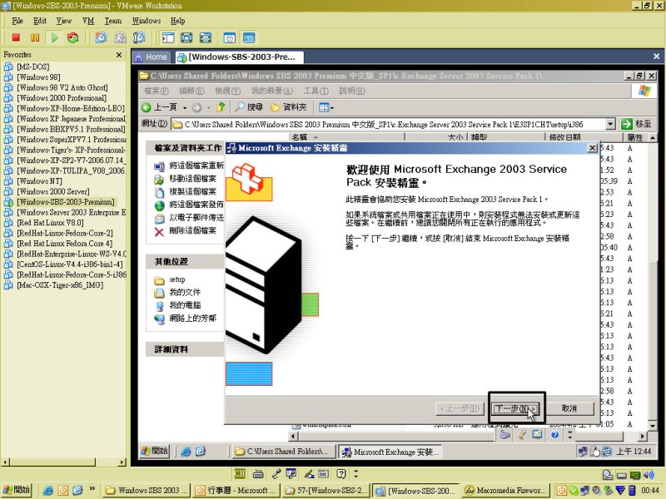The width and height of the screenshot is (666, 499).
Task: Open the snapshot manager icon
Action: [x=139, y=37]
